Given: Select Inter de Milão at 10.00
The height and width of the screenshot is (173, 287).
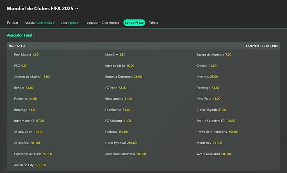Looking at the screenshot, I should point(120,66).
